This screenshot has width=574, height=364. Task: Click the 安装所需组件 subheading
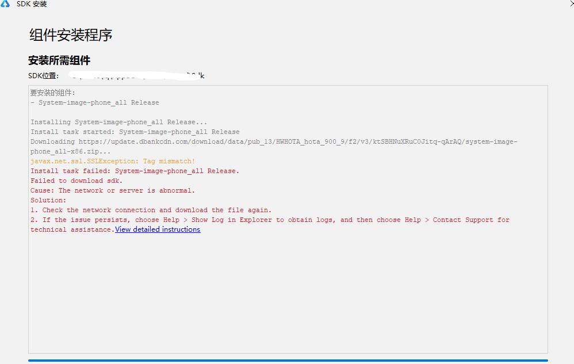59,60
